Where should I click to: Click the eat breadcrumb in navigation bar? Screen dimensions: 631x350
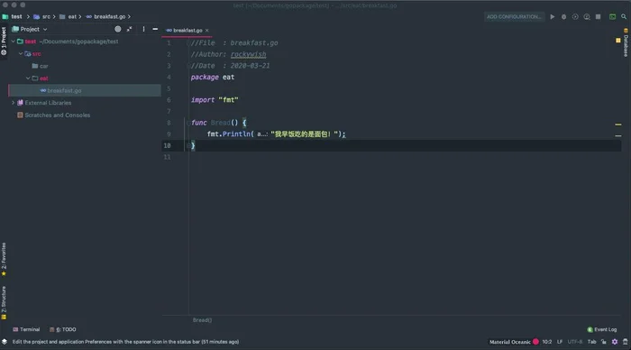[72, 16]
